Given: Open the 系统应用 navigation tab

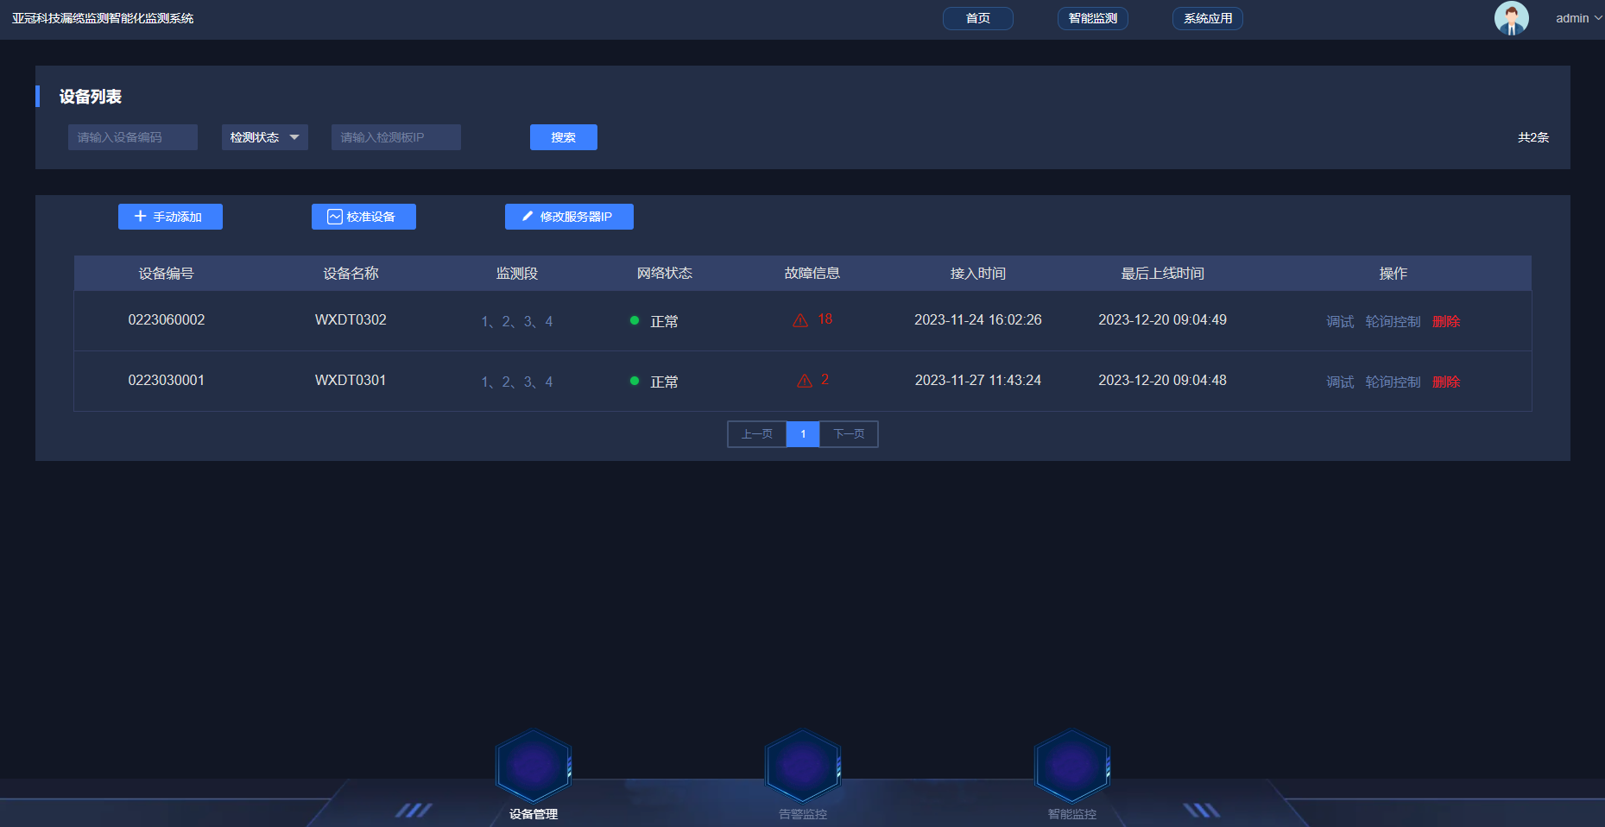Looking at the screenshot, I should (1207, 18).
